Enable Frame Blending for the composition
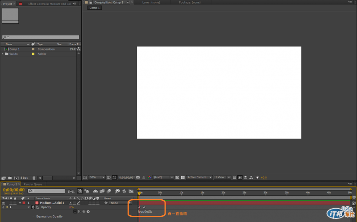Image resolution: width=357 pixels, height=222 pixels. point(102,191)
